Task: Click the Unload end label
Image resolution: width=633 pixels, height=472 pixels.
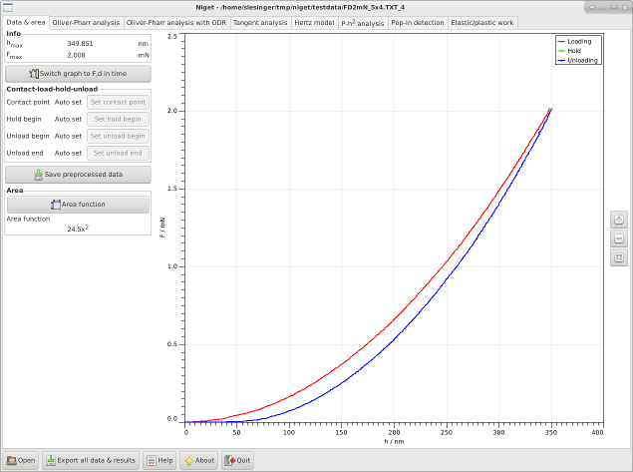Action: pyautogui.click(x=25, y=153)
